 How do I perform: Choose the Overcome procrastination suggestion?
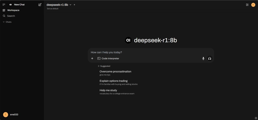[x=115, y=73]
